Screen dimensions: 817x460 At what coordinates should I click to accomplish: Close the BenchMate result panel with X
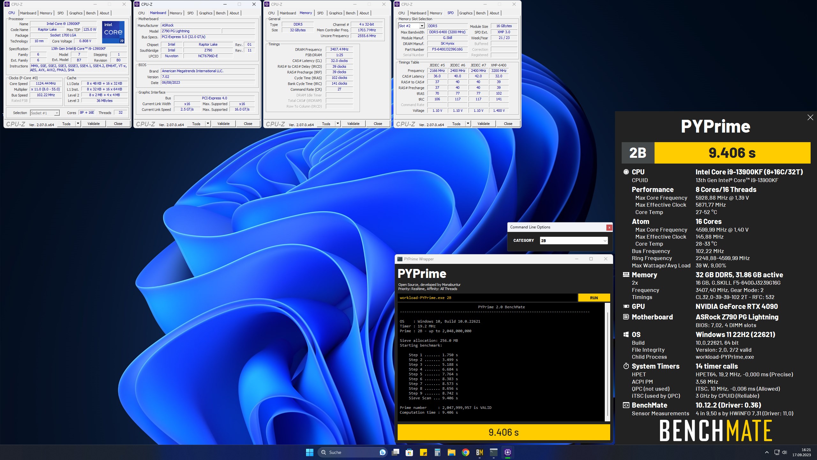[810, 118]
